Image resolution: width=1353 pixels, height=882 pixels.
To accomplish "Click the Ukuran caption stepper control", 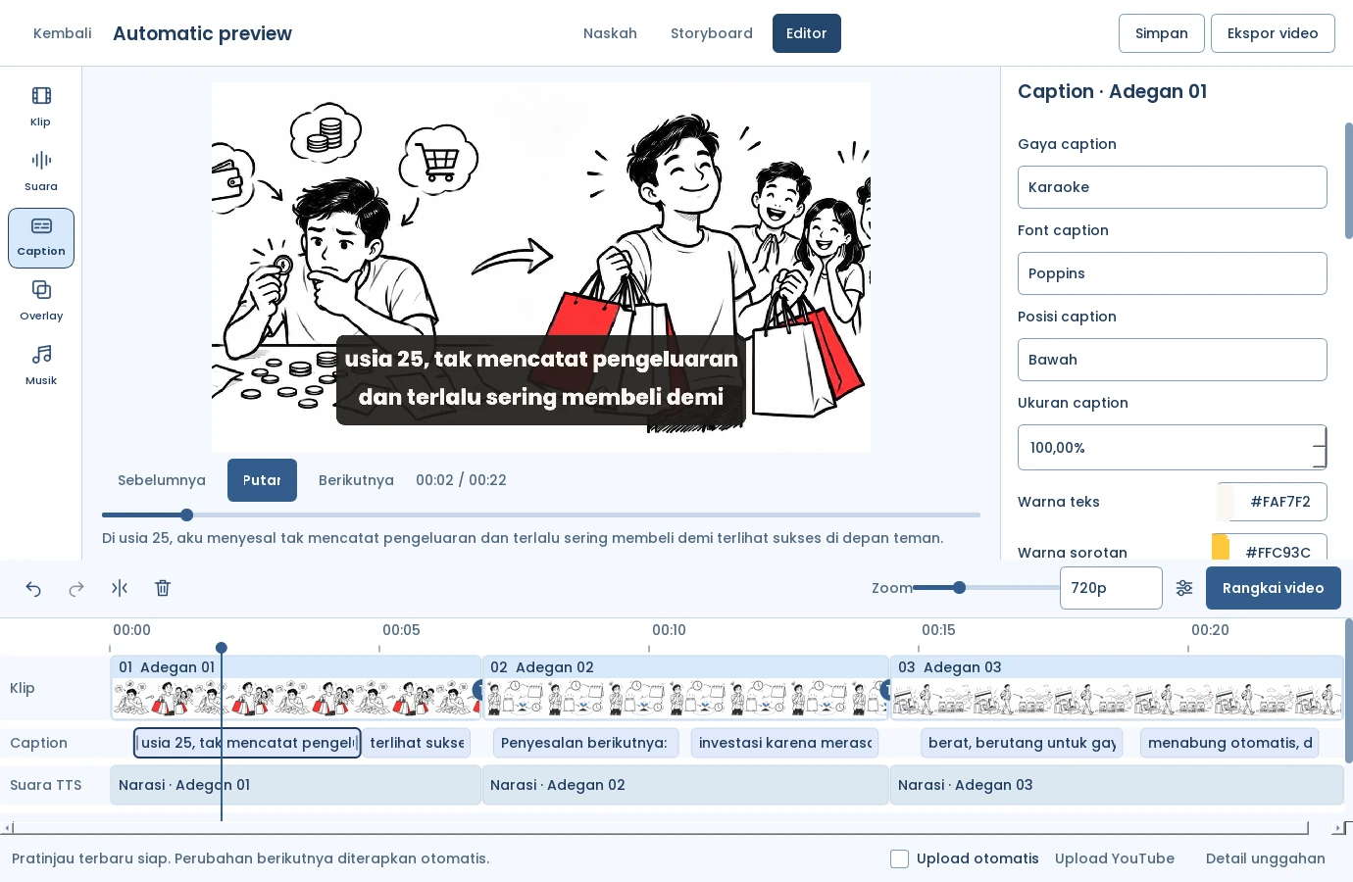I will (1320, 447).
